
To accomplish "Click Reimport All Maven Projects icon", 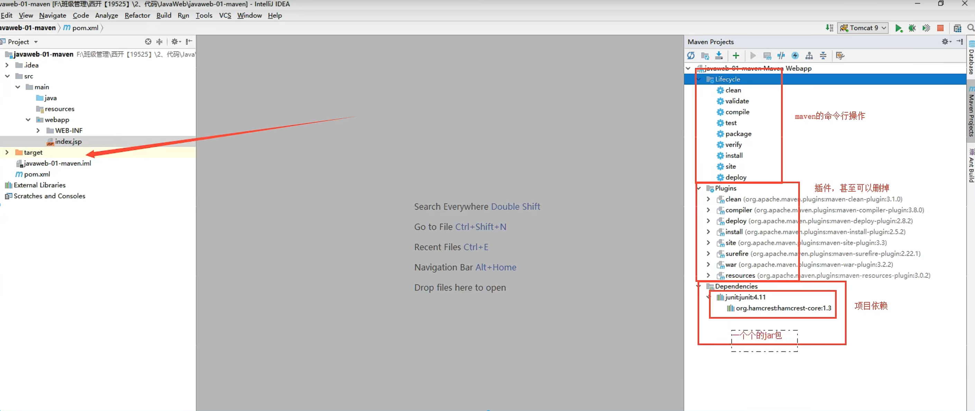I will pos(691,56).
